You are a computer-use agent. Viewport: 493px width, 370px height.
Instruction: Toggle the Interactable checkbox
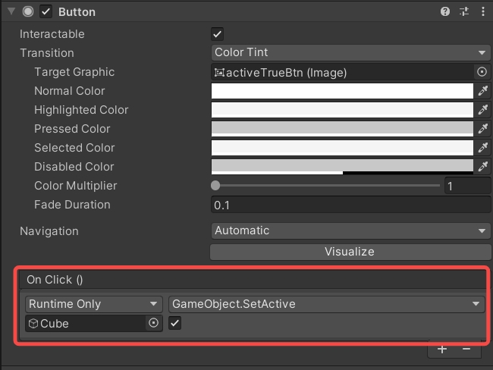pos(218,34)
